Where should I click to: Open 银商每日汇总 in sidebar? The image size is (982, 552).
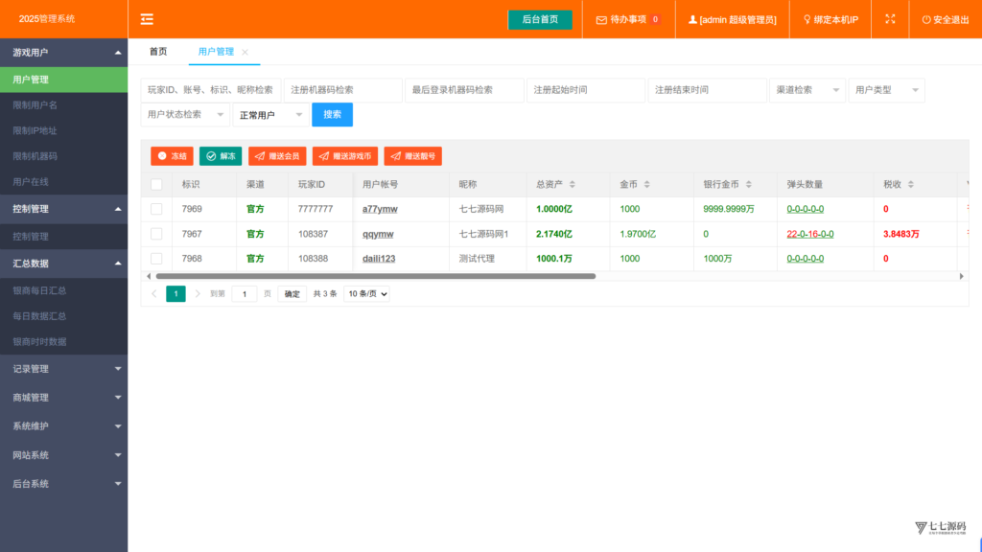click(64, 291)
